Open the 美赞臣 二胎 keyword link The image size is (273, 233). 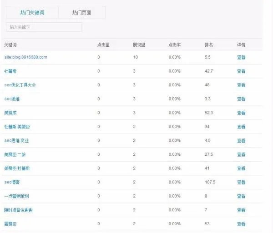pos(15,154)
